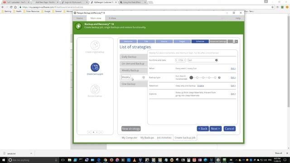
Task: Open the Sun day selector field
Action: point(203,60)
